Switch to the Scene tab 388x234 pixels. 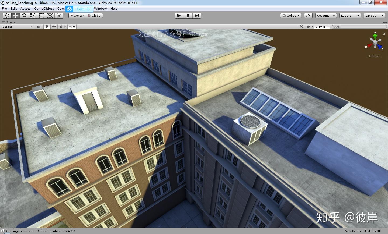point(9,22)
